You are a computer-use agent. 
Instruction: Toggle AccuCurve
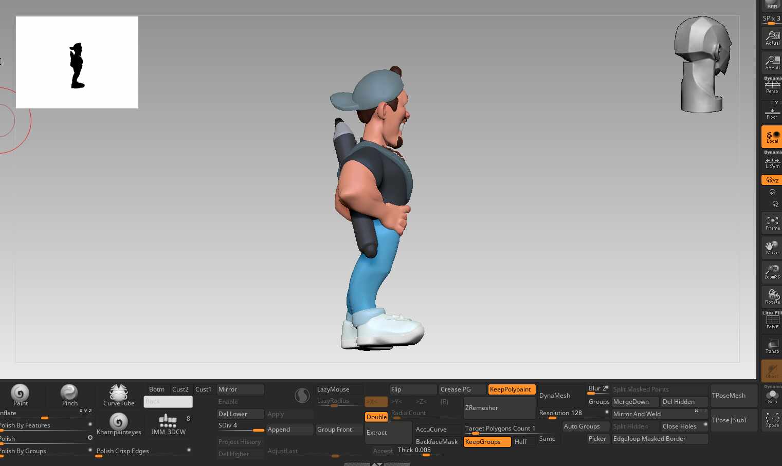(x=437, y=430)
